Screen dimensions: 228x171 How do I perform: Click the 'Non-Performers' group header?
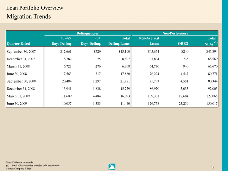click(x=175, y=33)
